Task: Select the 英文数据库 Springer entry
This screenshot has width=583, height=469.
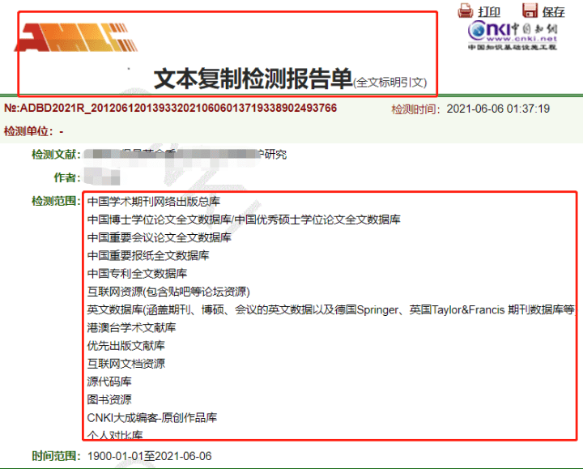Action: (x=331, y=309)
